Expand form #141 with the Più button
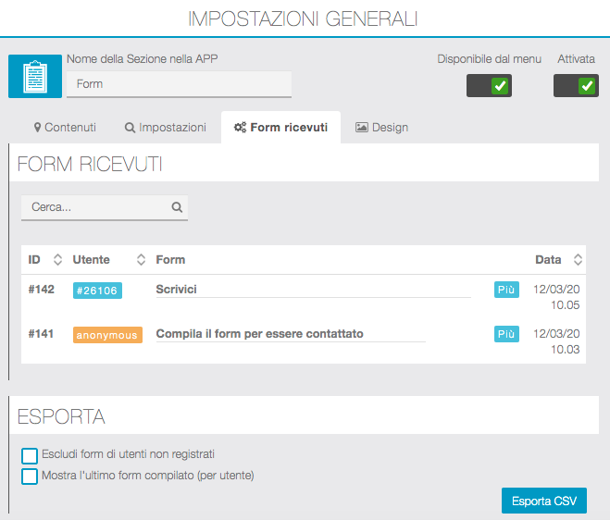Image resolution: width=610 pixels, height=520 pixels. pyautogui.click(x=506, y=334)
